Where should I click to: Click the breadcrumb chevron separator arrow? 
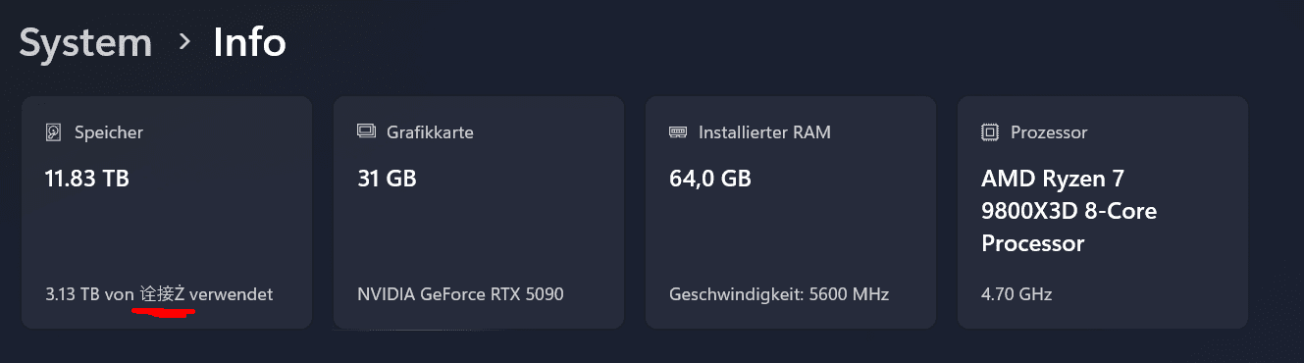(x=183, y=41)
